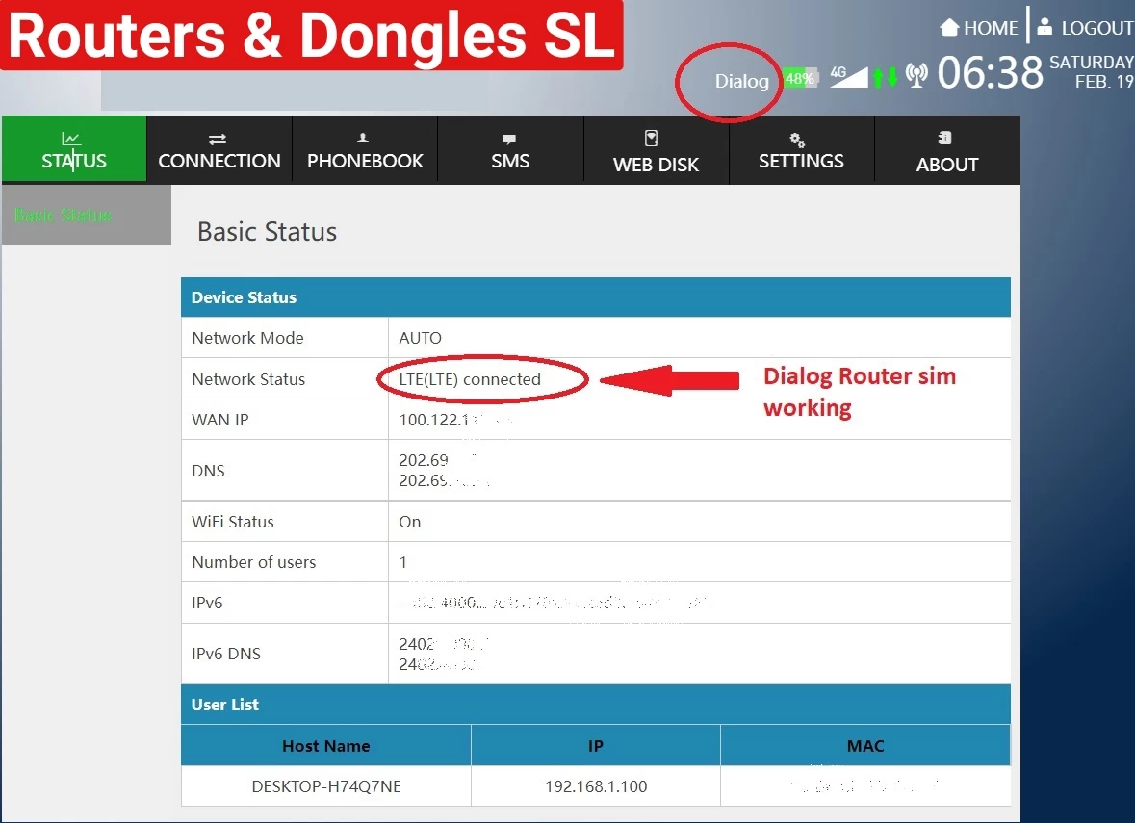Click the DNS label

(x=209, y=471)
